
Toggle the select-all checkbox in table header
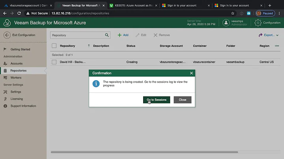[x=54, y=46]
